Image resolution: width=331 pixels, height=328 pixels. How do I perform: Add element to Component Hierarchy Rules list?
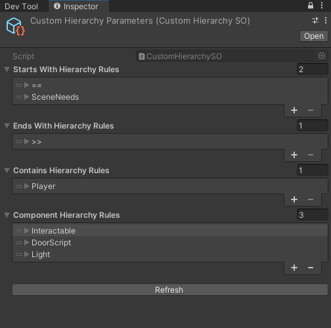[x=294, y=268]
